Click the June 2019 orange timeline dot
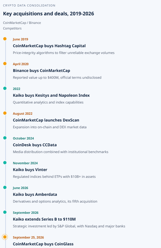The image size is (161, 248). (5, 39)
